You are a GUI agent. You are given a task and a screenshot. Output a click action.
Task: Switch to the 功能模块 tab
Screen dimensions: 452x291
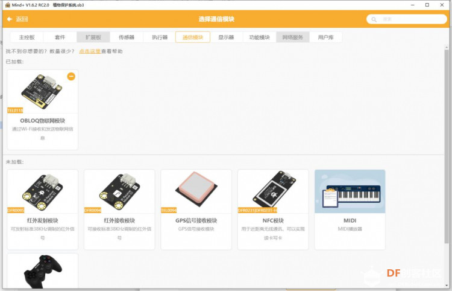point(259,37)
